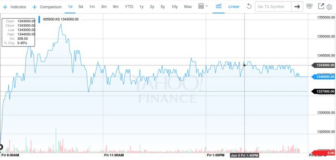The image size is (336, 160).
Task: Switch to the 1m range
Action: [92, 7]
